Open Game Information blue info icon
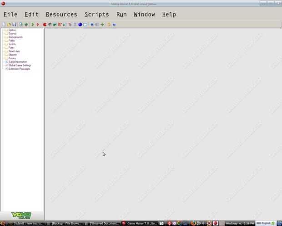This screenshot has width=282, height=226. [92, 24]
